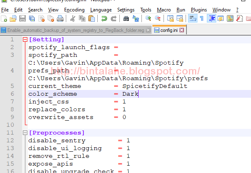Click the disable_sentry key text
The image size is (251, 173).
pos(57,140)
